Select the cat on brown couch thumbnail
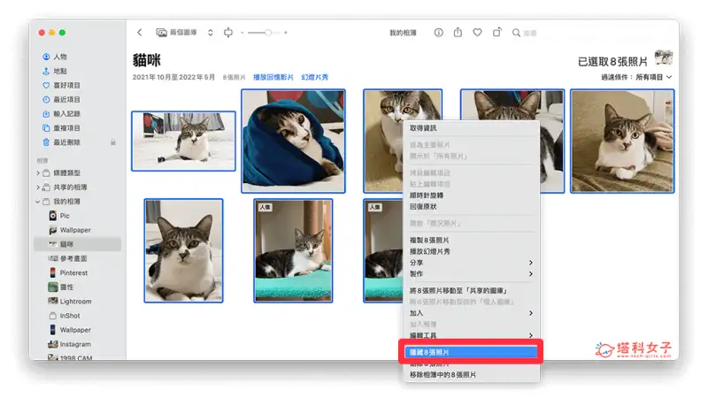The image size is (708, 398). [622, 142]
